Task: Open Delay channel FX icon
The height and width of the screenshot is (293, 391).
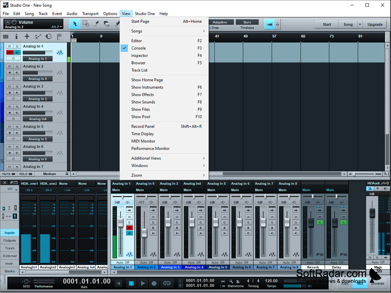Action: pos(343,255)
